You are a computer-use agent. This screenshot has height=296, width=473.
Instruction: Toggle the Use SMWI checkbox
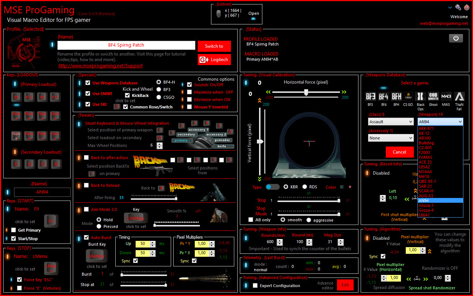pyautogui.click(x=88, y=94)
